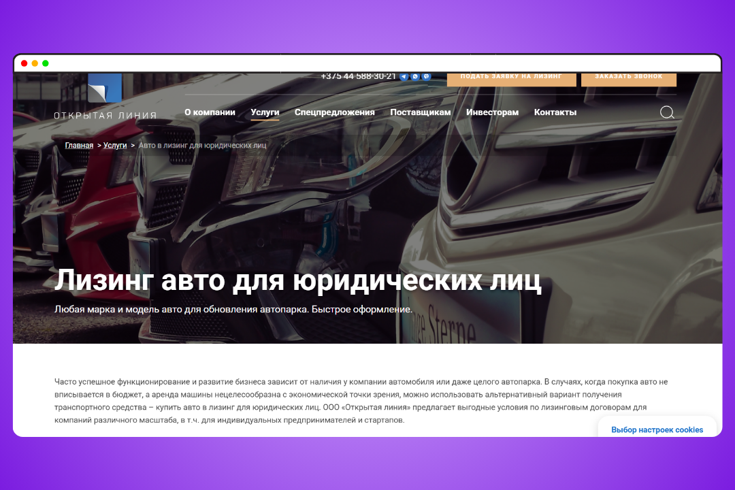Follow the Главная breadcrumb link
The image size is (735, 490).
pos(79,146)
